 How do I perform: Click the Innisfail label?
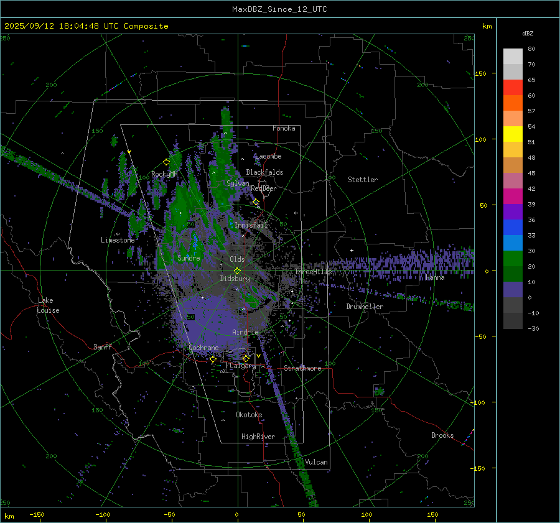tap(251, 225)
